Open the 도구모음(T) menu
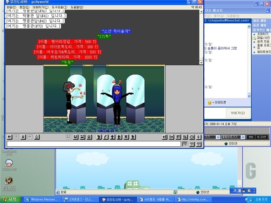The height and width of the screenshot is (203, 271). pos(59,7)
